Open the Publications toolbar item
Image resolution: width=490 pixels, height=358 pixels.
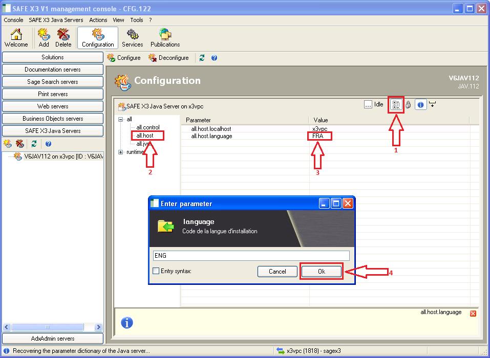point(165,38)
